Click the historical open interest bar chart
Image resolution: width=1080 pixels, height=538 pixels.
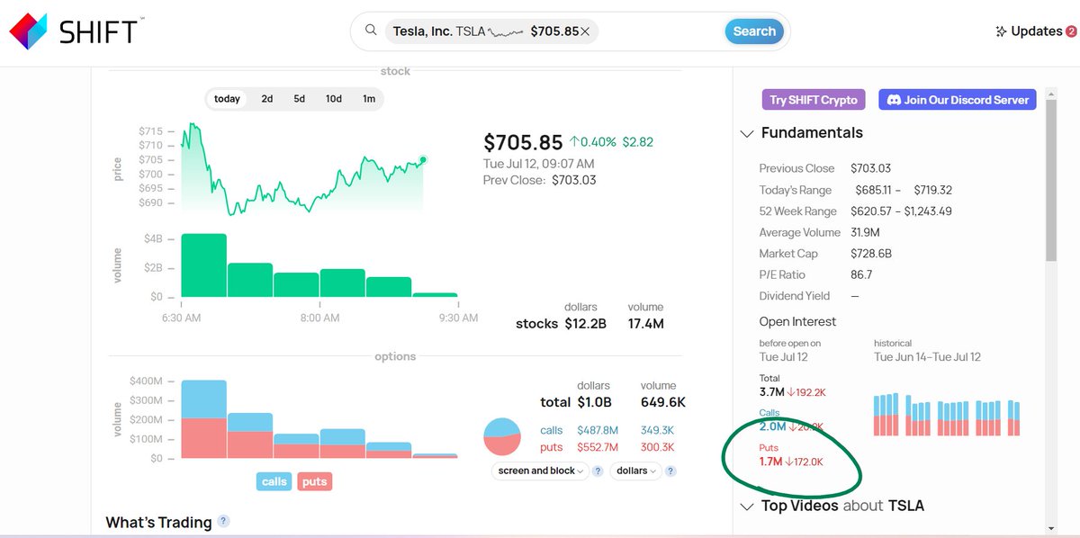point(947,415)
